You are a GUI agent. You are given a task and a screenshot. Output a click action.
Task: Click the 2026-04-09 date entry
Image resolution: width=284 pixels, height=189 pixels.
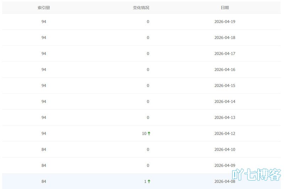(x=225, y=165)
